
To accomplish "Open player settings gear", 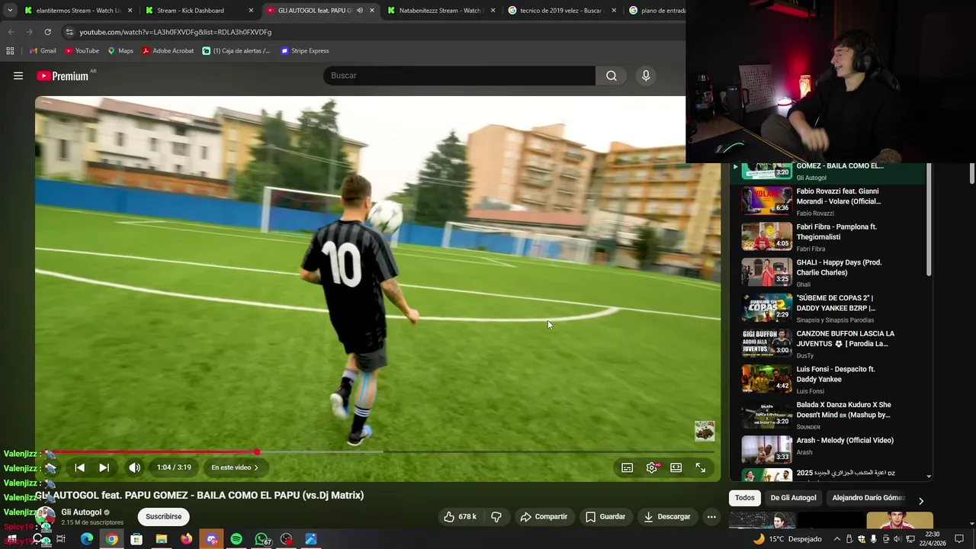I will [651, 467].
